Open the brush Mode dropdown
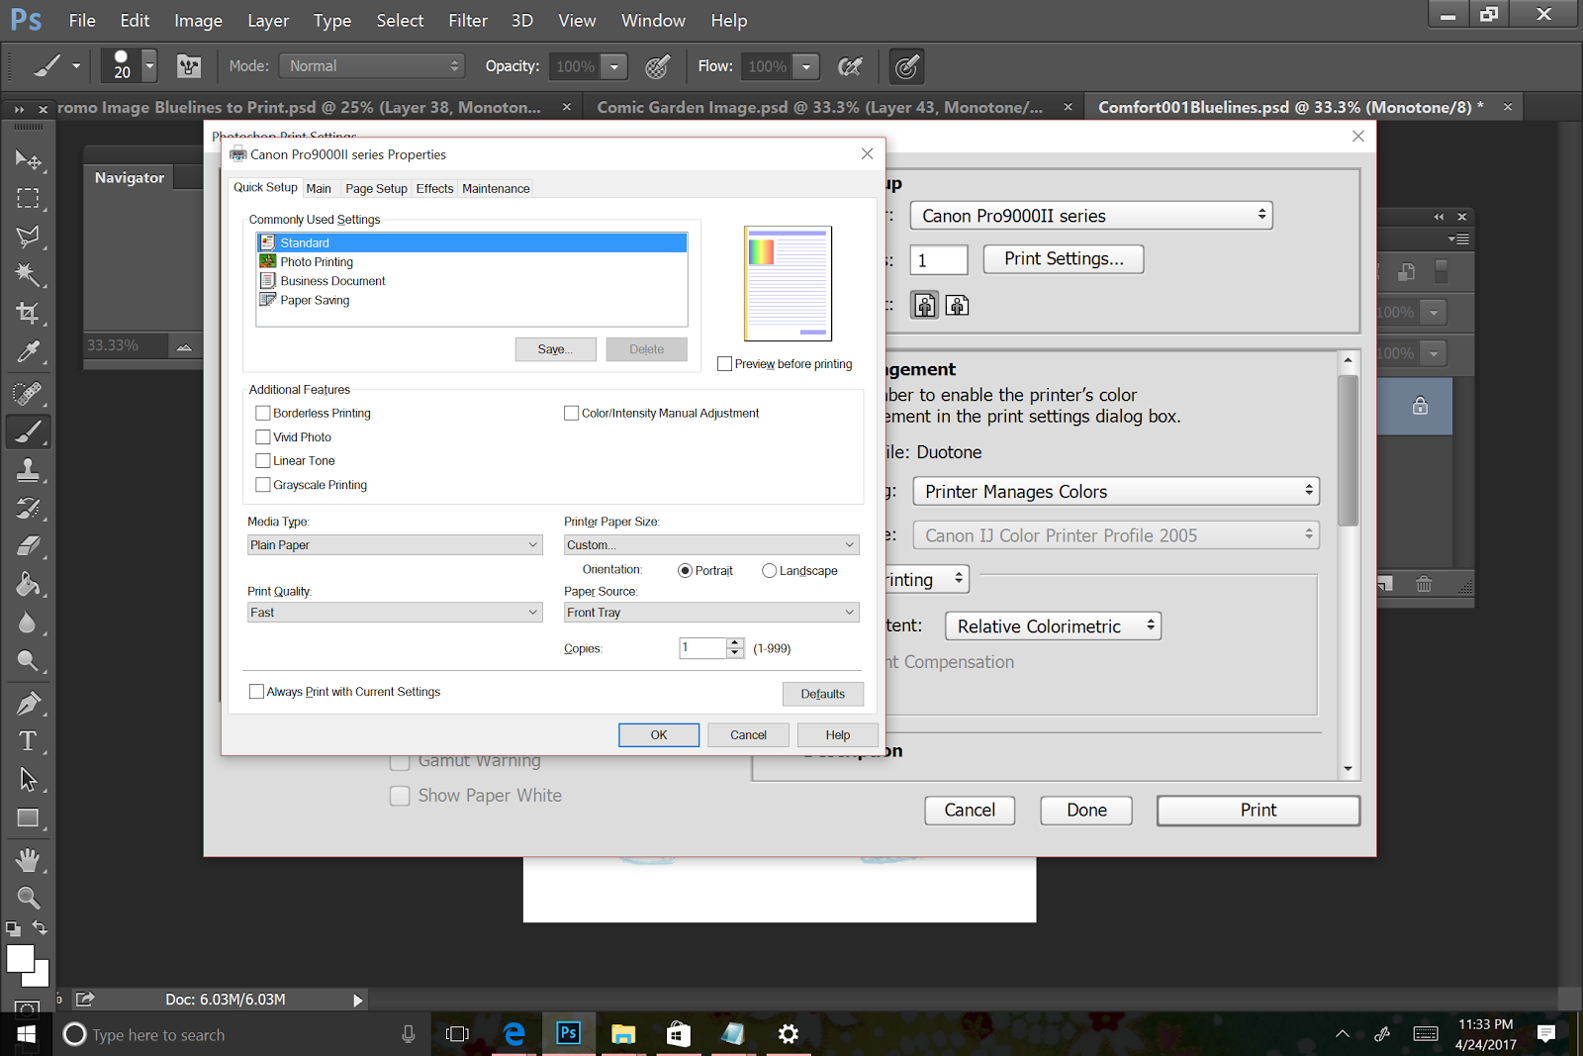1583x1056 pixels. [x=372, y=66]
